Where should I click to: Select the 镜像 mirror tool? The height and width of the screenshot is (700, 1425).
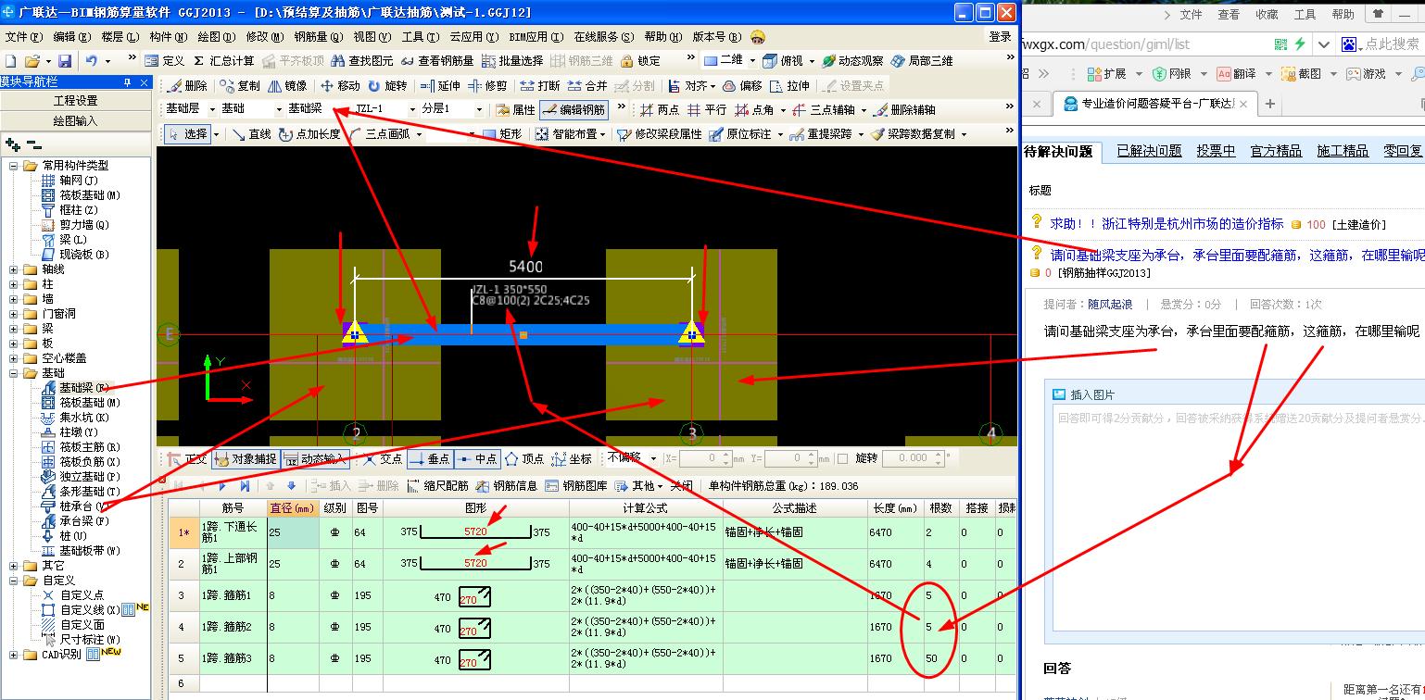click(287, 85)
